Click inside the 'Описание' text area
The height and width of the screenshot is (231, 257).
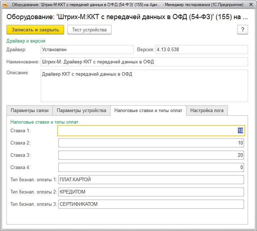coord(144,86)
